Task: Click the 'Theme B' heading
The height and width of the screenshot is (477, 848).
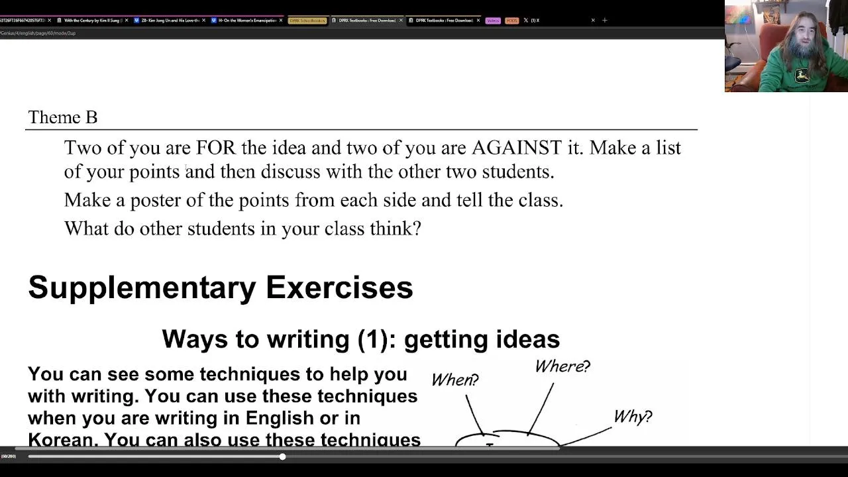Action: (63, 118)
